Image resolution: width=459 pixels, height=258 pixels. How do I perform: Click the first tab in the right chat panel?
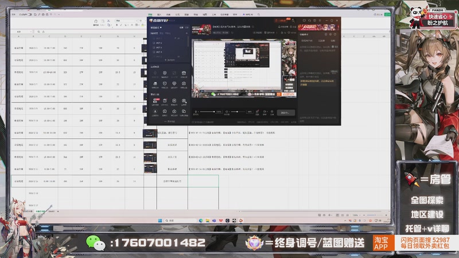click(x=307, y=40)
